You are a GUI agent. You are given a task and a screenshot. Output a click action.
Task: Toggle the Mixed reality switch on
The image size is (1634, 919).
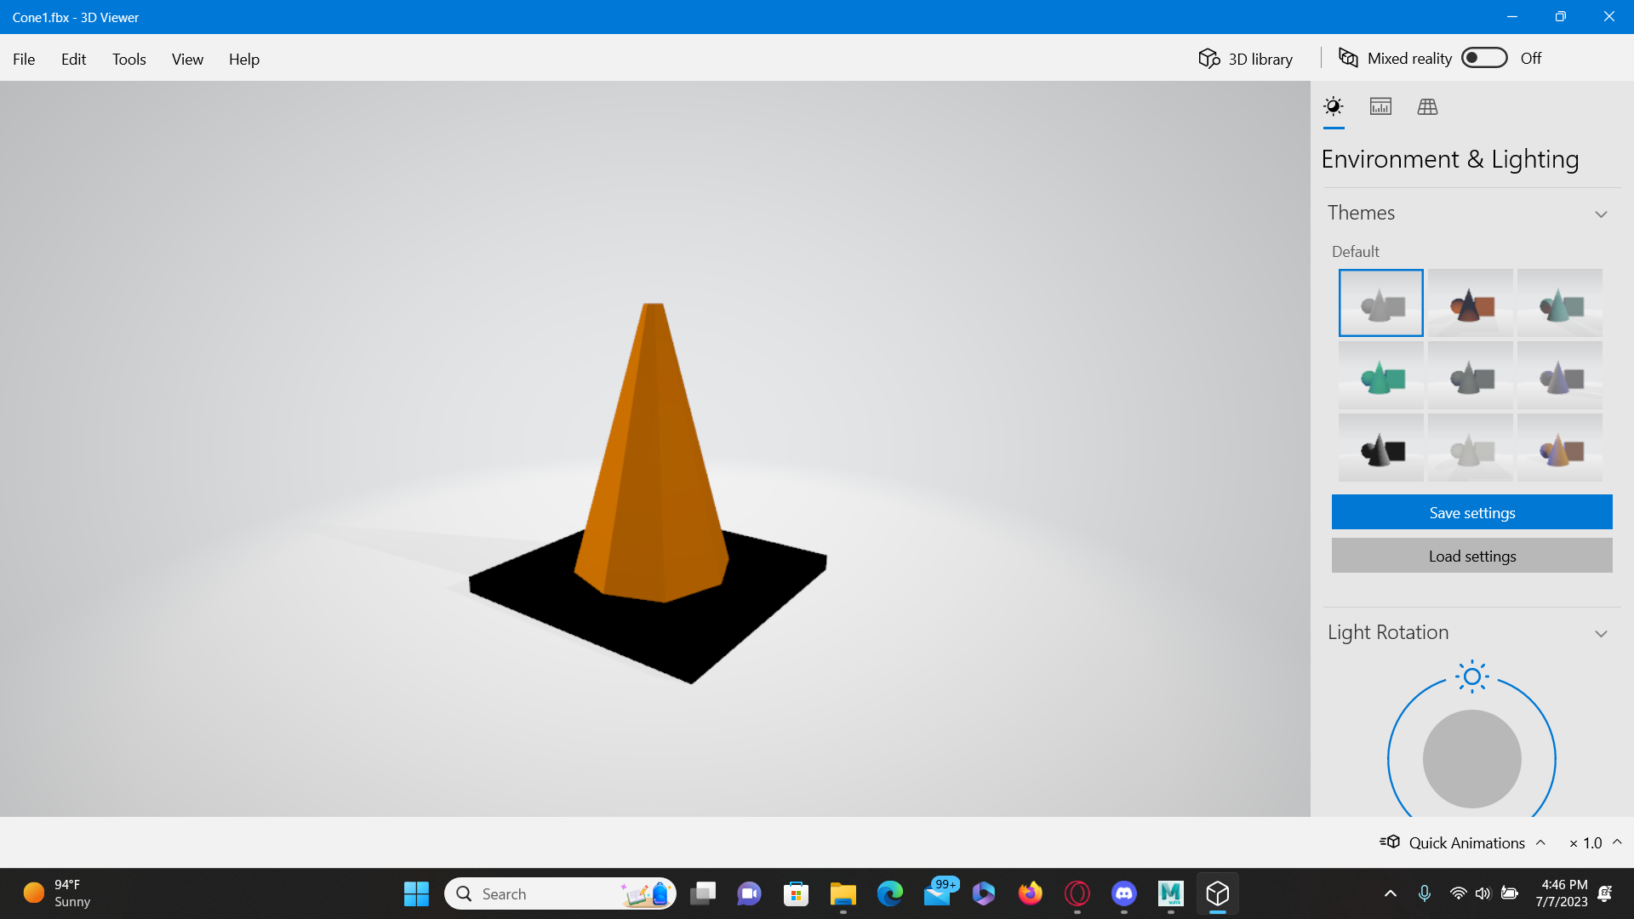(1484, 58)
